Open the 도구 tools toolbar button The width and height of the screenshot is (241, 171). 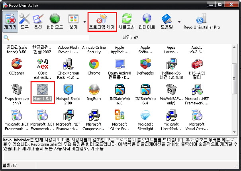(24, 21)
